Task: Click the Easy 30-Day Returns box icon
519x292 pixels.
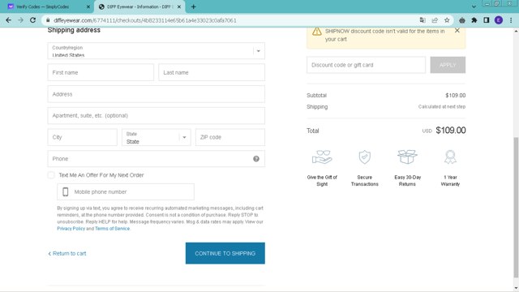Action: (407, 157)
